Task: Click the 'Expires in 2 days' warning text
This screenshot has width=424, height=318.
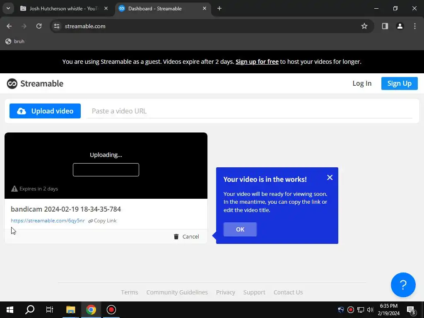Action: coord(39,189)
